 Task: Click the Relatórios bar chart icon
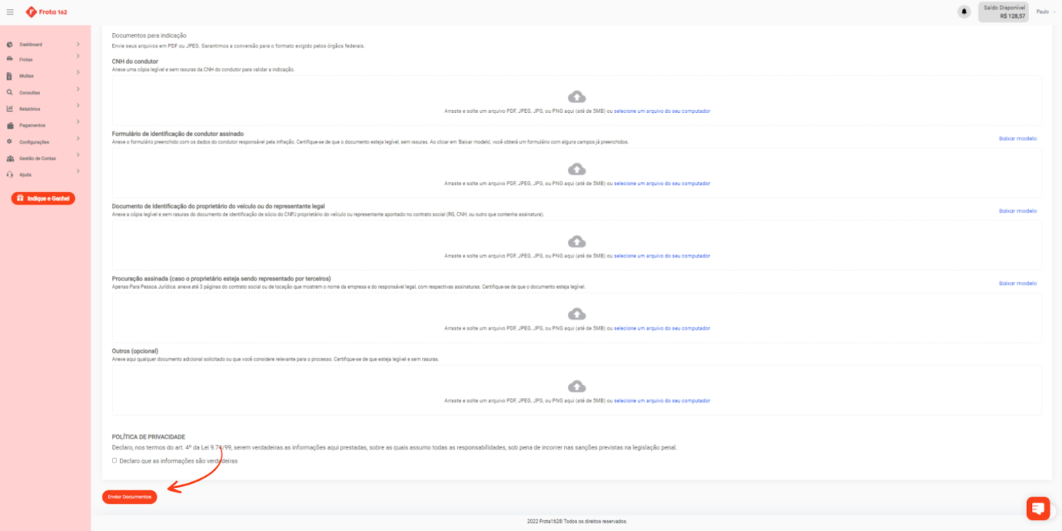coord(9,109)
